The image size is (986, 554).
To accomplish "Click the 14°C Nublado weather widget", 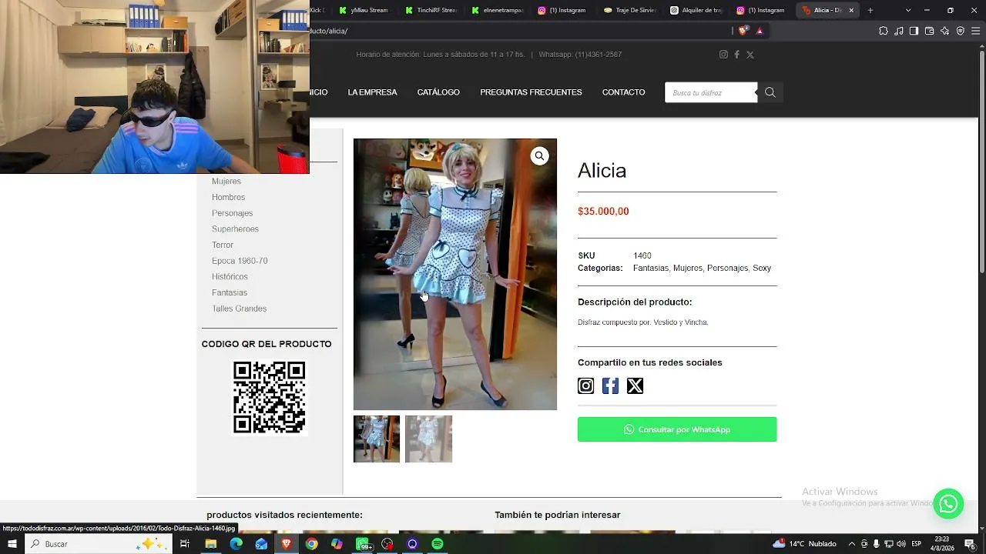I will pos(805,544).
